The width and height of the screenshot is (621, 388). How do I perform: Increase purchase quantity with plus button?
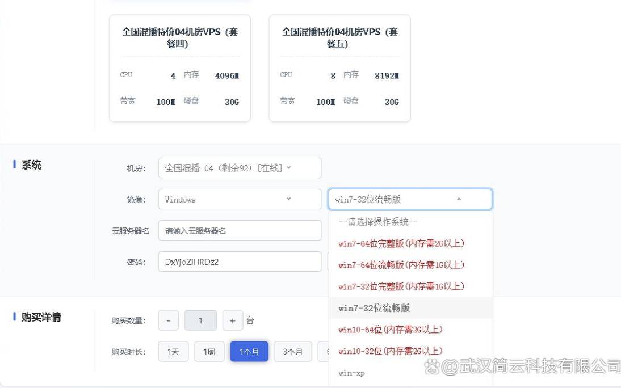(233, 320)
